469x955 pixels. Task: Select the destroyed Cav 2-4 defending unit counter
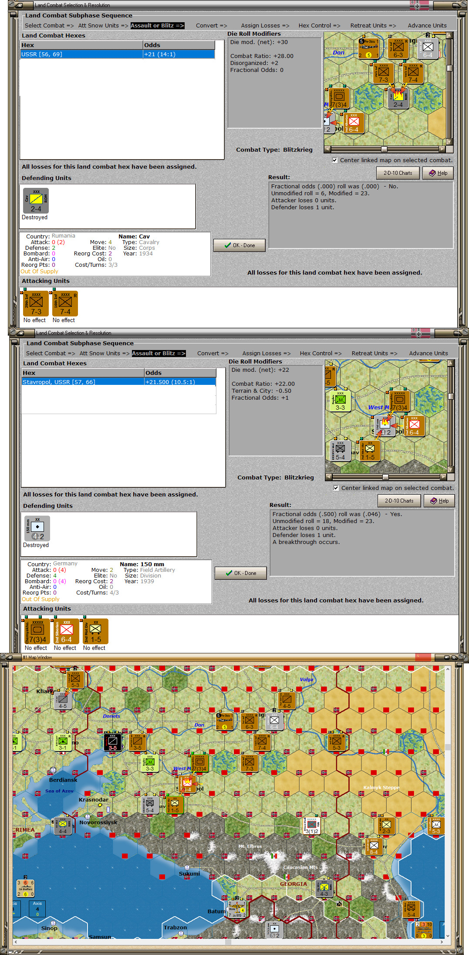[36, 201]
